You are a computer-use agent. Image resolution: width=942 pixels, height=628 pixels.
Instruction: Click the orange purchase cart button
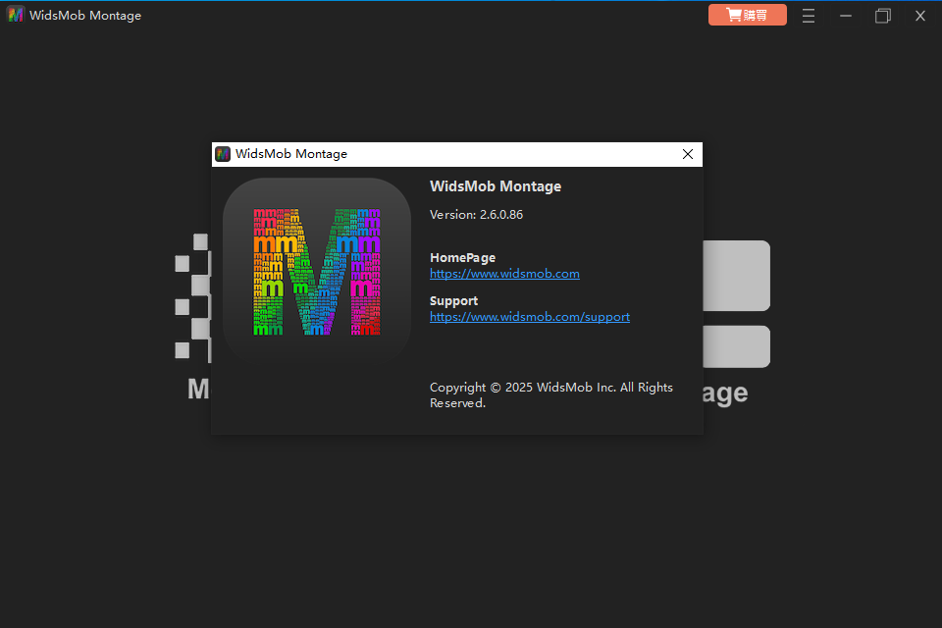[747, 15]
